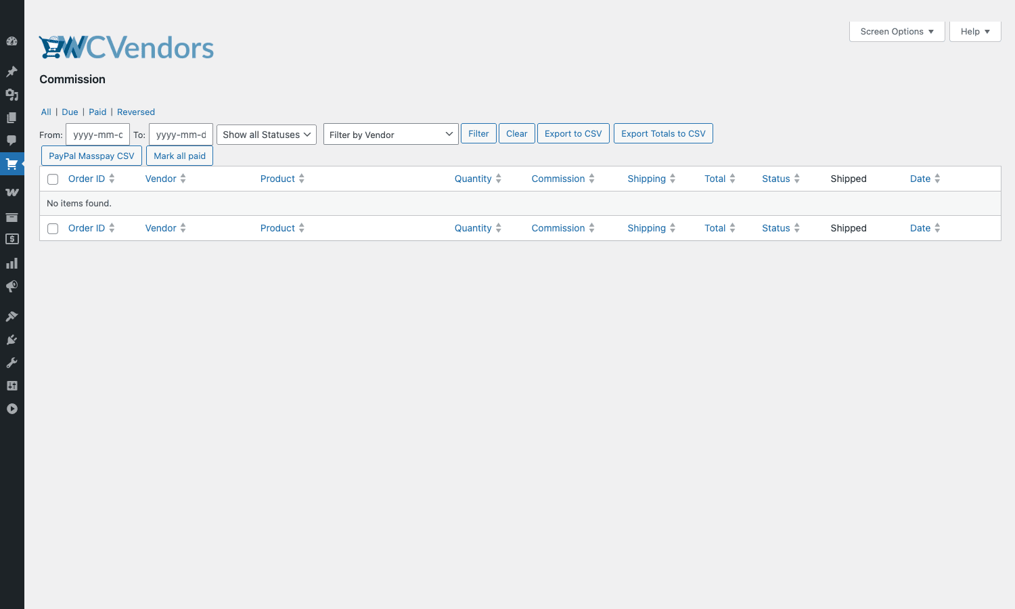Open the Comments speech bubble icon
The height and width of the screenshot is (609, 1015).
click(x=12, y=141)
